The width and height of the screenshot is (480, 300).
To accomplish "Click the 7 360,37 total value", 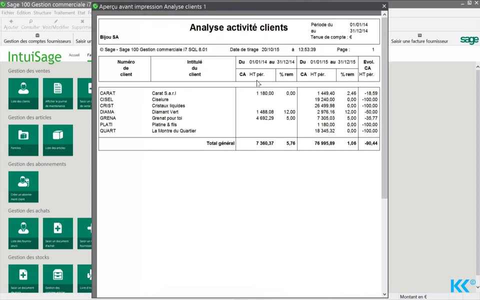I will coord(265,143).
